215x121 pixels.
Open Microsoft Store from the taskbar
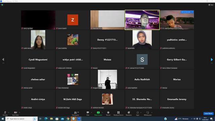point(57,119)
